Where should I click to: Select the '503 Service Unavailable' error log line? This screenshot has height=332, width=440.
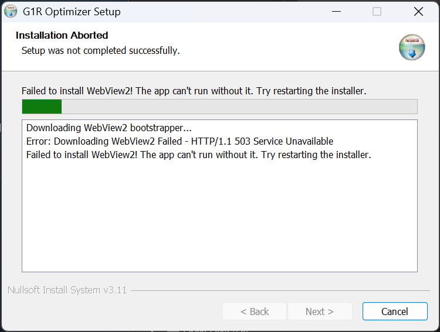click(x=180, y=142)
